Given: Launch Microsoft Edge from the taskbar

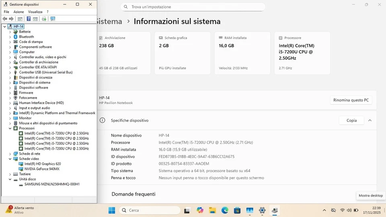Looking at the screenshot, I should (x=225, y=210).
